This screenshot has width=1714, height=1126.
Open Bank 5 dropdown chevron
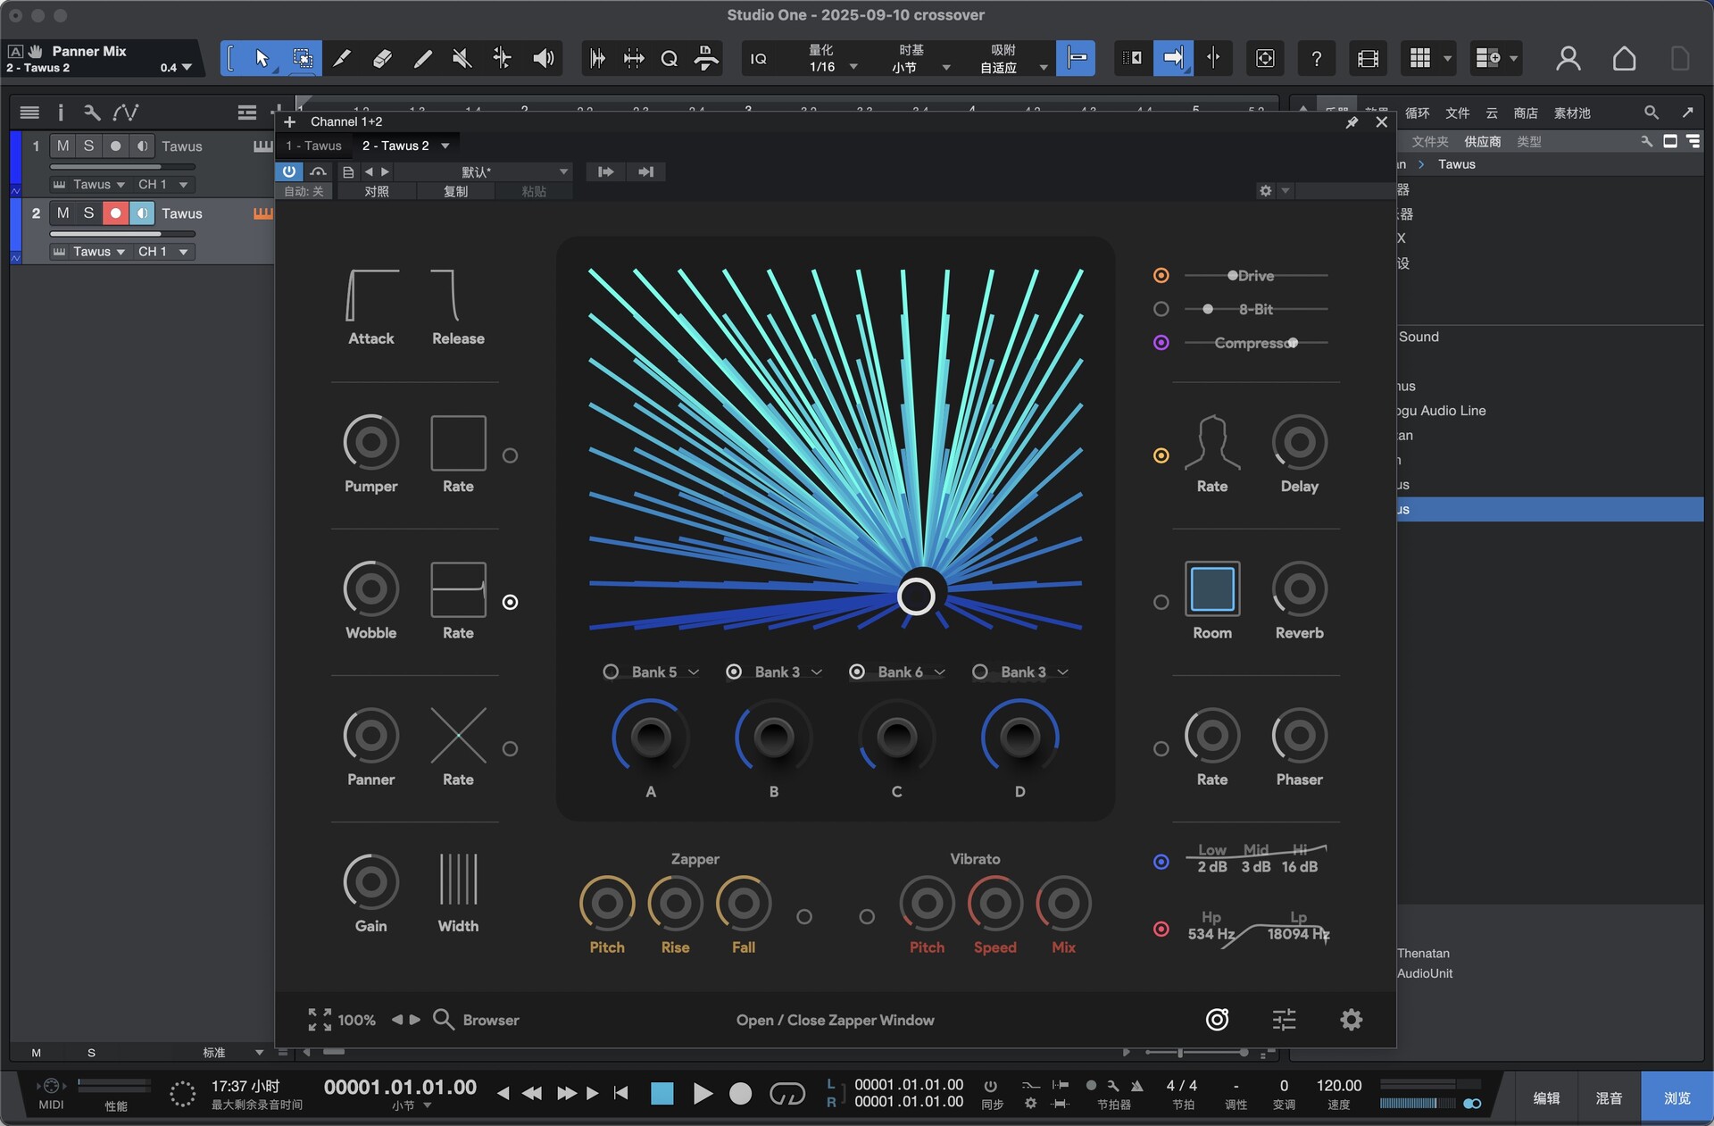[x=694, y=672]
